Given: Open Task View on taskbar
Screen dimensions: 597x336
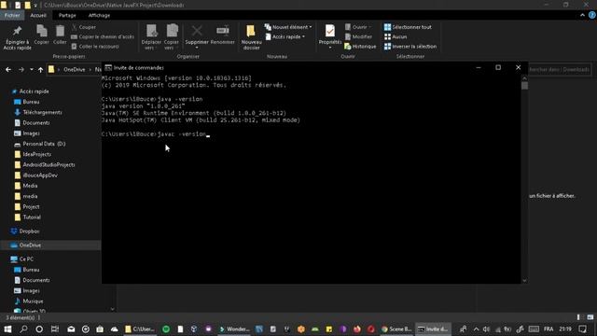Looking at the screenshot, I should [x=55, y=329].
